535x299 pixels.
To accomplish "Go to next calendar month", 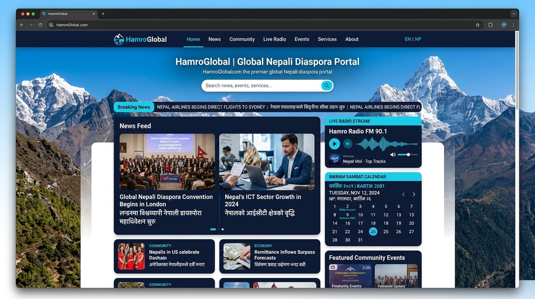I will (x=414, y=194).
